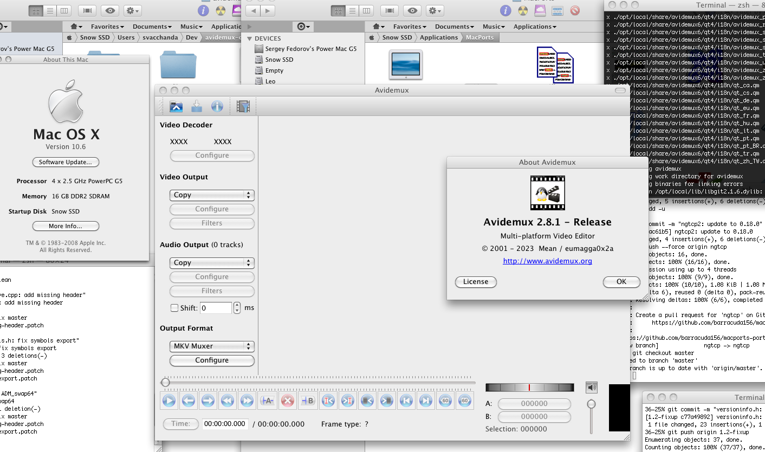
Task: Click the forward 60 seconds button
Action: pos(465,401)
